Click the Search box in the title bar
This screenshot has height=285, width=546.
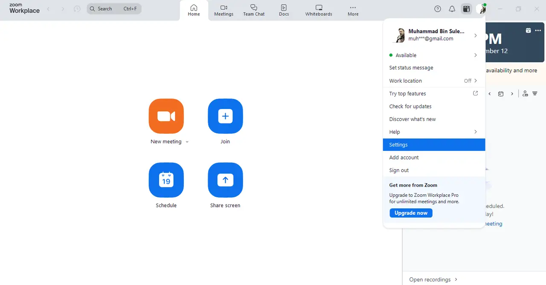pyautogui.click(x=114, y=9)
